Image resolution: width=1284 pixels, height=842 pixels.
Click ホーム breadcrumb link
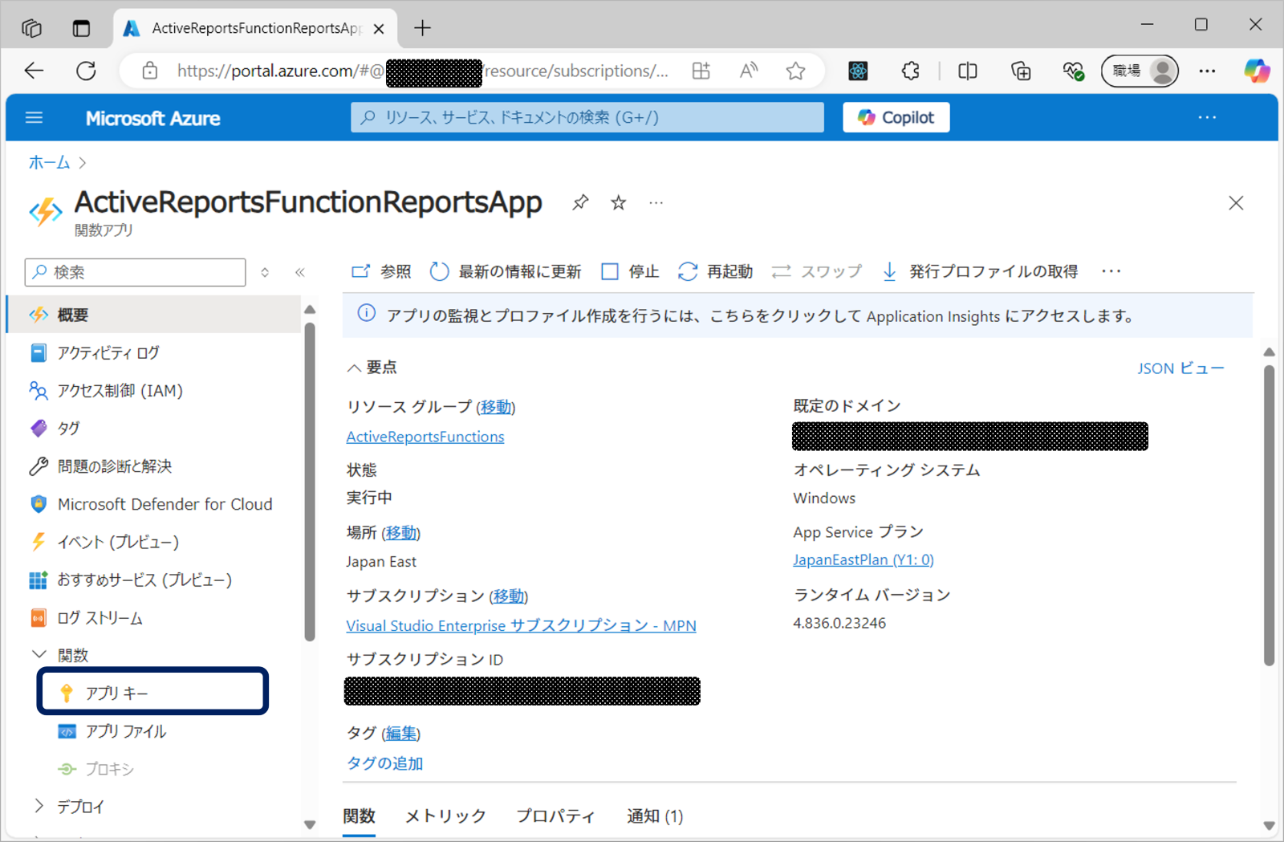[x=49, y=162]
